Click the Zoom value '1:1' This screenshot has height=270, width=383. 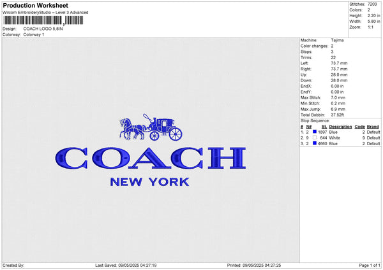pos(370,27)
